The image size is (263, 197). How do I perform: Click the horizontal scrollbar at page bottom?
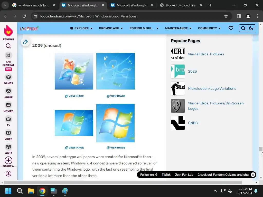(x=123, y=182)
